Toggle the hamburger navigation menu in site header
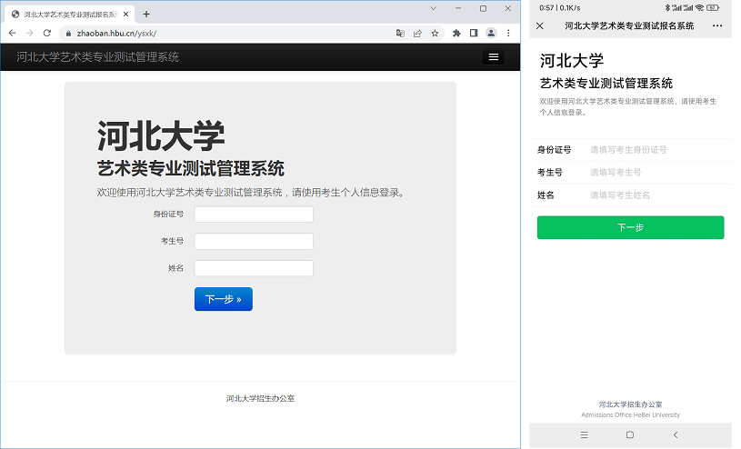The height and width of the screenshot is (449, 741). click(x=494, y=56)
